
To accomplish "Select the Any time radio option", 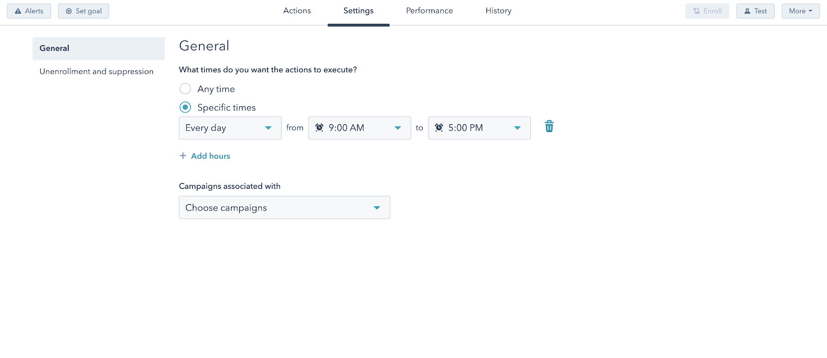I will pos(185,89).
